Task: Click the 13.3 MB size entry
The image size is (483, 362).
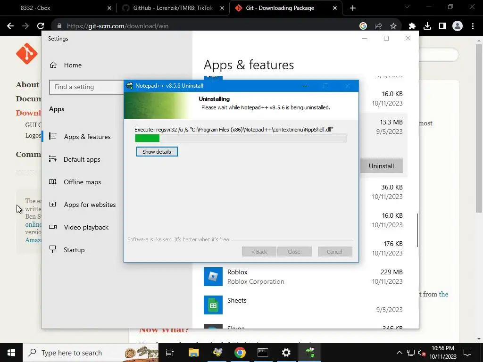Action: click(x=391, y=122)
